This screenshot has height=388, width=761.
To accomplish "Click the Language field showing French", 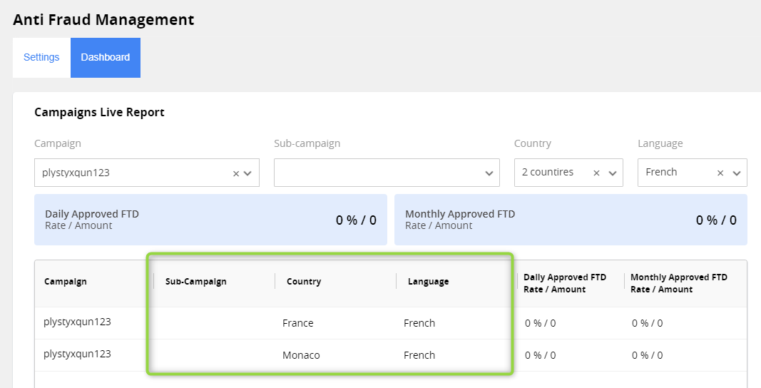I will (x=692, y=173).
